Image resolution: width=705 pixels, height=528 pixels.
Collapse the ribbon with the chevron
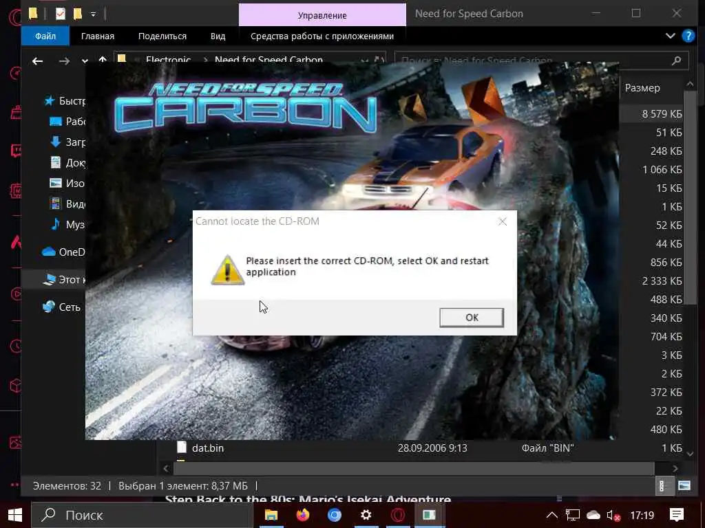(x=670, y=36)
